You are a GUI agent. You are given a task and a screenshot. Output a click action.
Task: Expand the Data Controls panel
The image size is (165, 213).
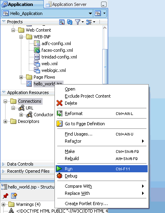[x=4, y=164]
